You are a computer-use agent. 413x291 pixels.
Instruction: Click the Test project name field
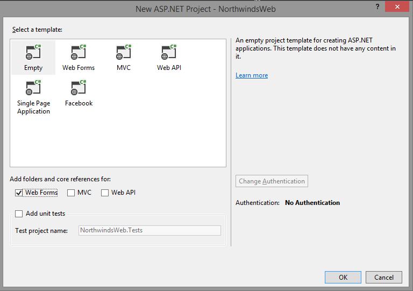coord(149,230)
